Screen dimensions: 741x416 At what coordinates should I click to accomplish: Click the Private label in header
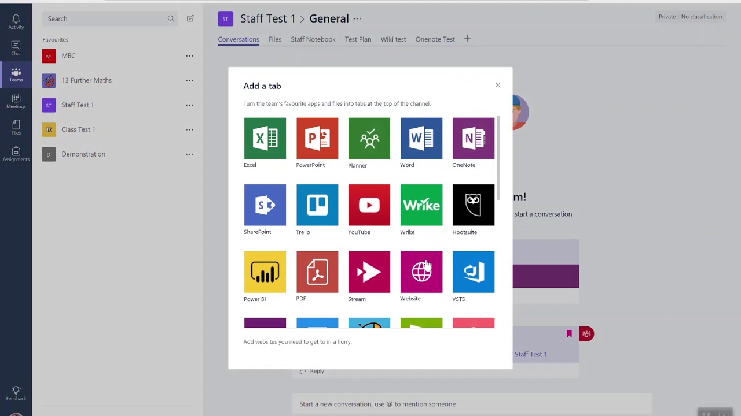tap(667, 17)
